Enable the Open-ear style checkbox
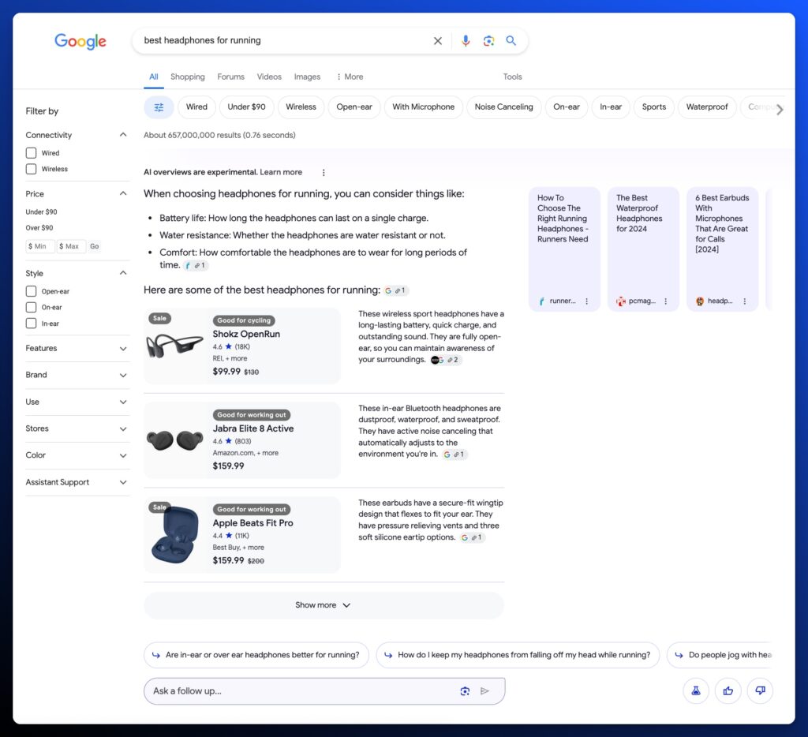The height and width of the screenshot is (737, 808). click(32, 291)
